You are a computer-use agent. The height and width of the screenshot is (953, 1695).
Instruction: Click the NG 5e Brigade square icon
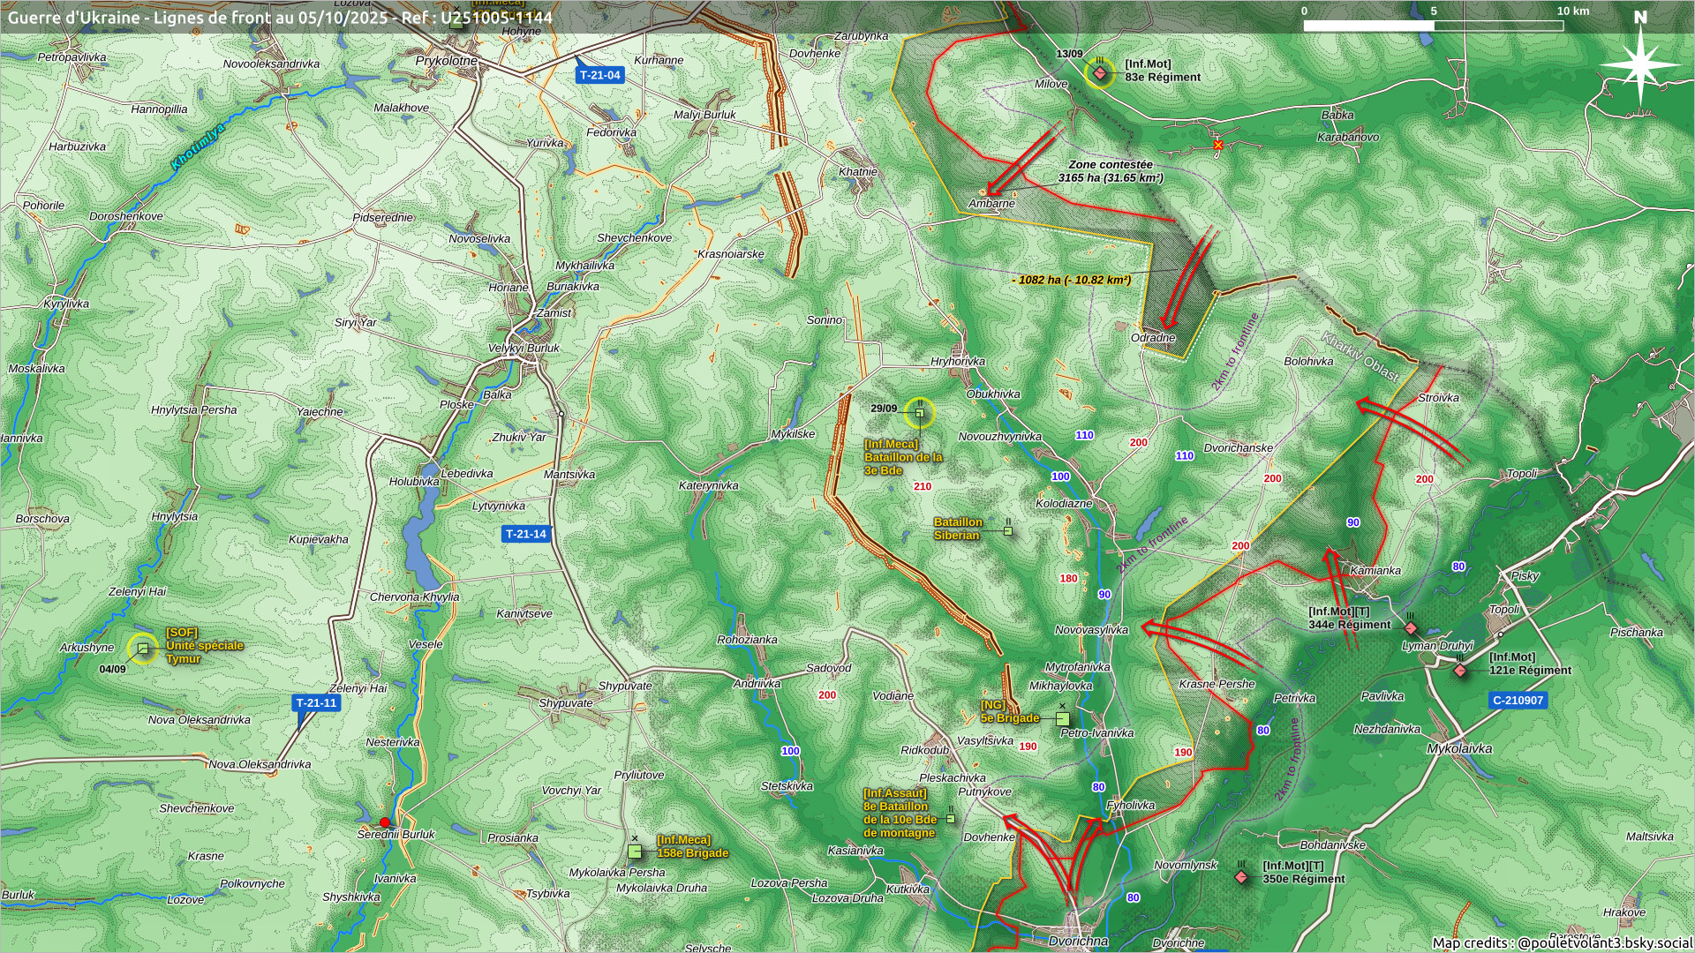(x=1062, y=718)
